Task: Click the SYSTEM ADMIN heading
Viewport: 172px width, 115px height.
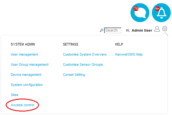Action: tap(23, 44)
